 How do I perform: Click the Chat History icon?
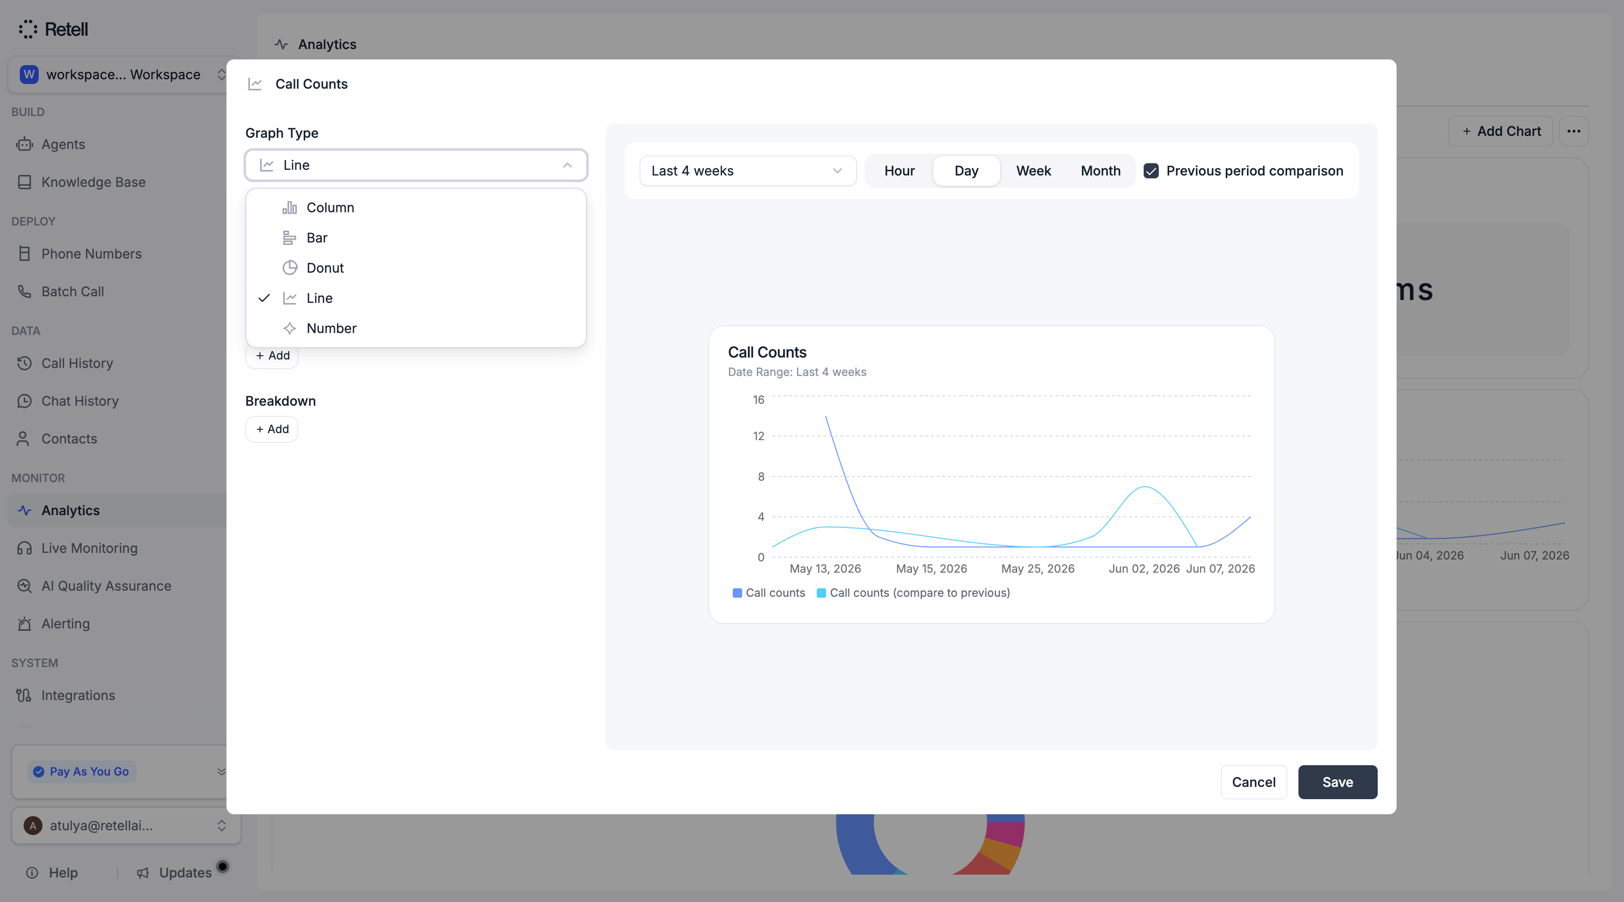coord(25,401)
